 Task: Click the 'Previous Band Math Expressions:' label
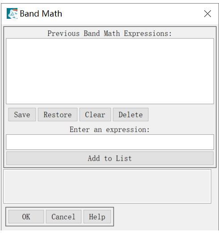click(109, 33)
